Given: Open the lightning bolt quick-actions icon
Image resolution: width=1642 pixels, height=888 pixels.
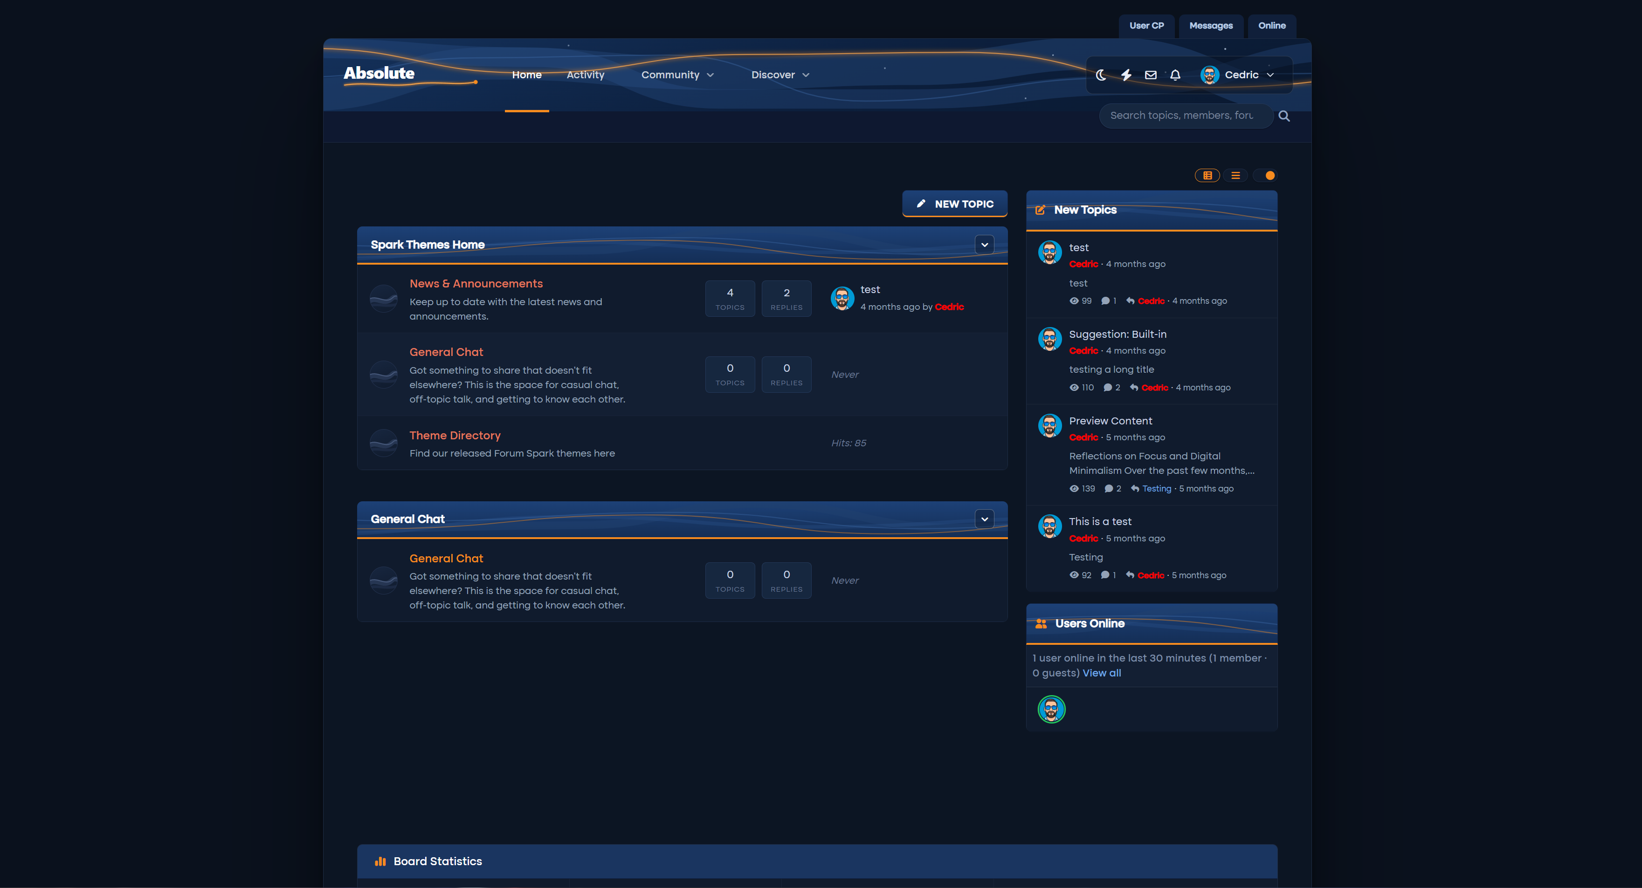Looking at the screenshot, I should pos(1126,75).
